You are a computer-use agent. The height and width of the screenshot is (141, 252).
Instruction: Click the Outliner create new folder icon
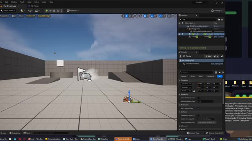219,20
